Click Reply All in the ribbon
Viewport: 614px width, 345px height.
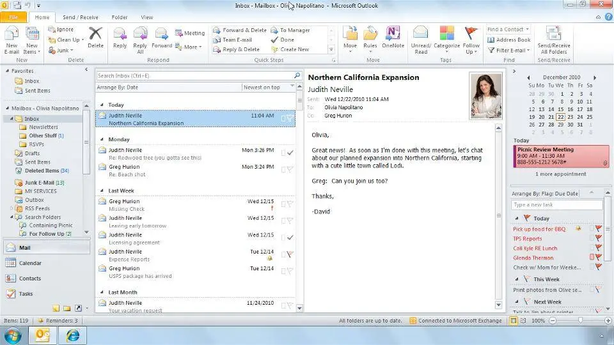[140, 40]
